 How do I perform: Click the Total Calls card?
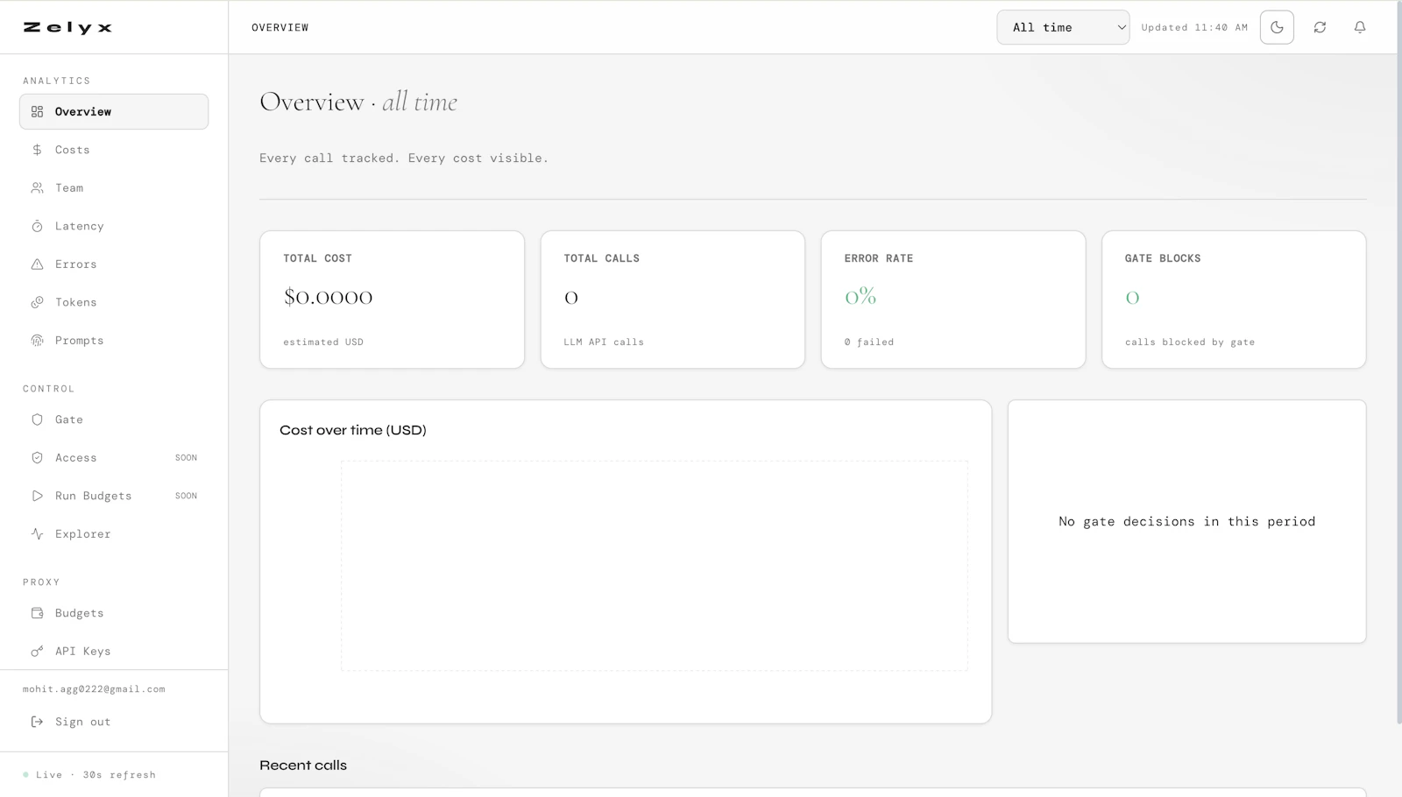[x=673, y=300]
